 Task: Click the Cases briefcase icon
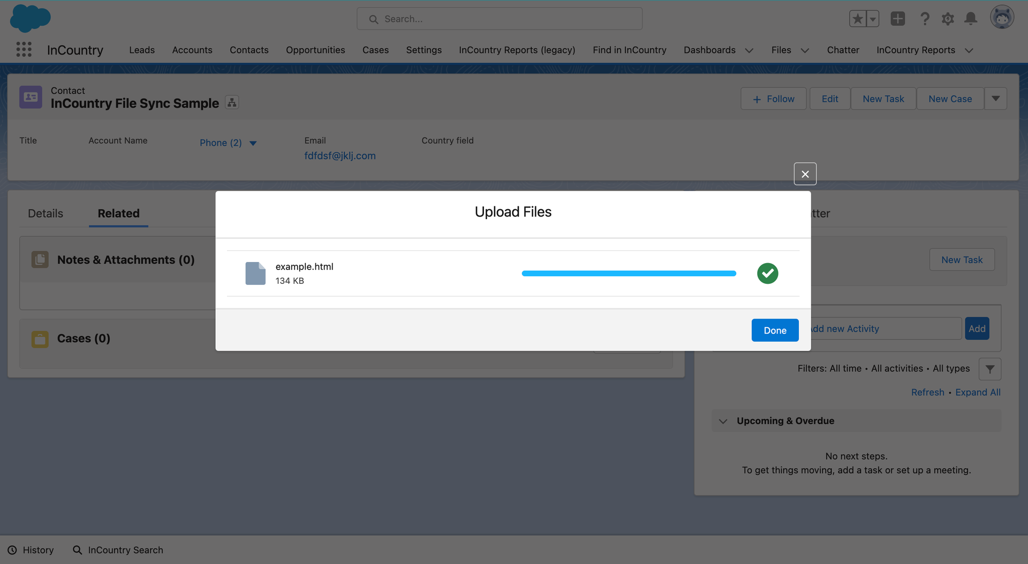point(40,339)
